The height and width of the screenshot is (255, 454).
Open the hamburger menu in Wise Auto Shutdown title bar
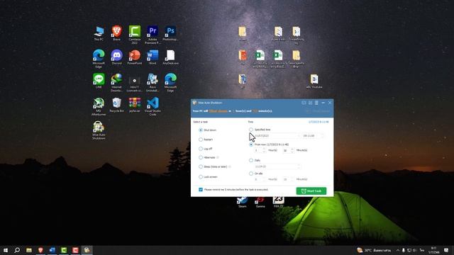316,103
